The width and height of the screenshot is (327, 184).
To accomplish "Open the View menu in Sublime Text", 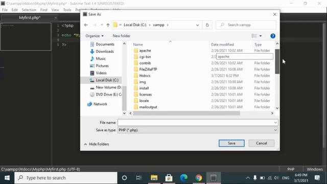I will 55,10.
